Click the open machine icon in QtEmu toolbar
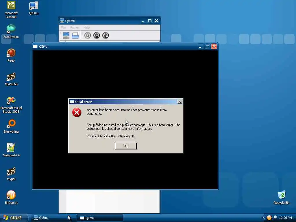This screenshot has width=296, height=222. 75,35
